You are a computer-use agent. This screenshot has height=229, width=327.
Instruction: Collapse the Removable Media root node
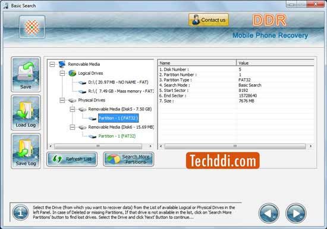tap(52, 64)
